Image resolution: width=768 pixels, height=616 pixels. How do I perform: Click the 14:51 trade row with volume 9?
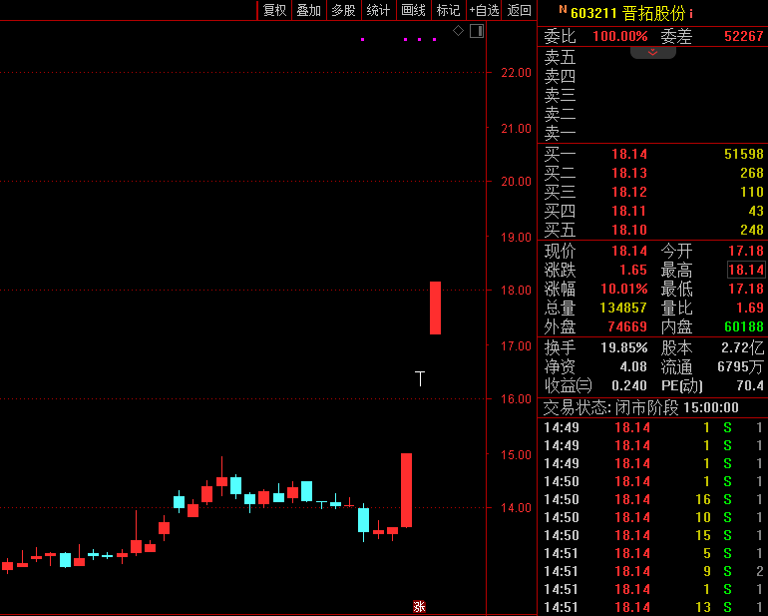[x=652, y=571]
